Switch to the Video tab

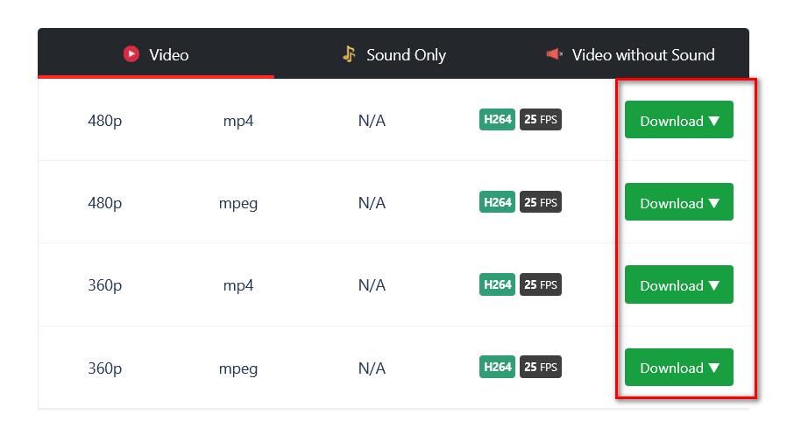156,54
